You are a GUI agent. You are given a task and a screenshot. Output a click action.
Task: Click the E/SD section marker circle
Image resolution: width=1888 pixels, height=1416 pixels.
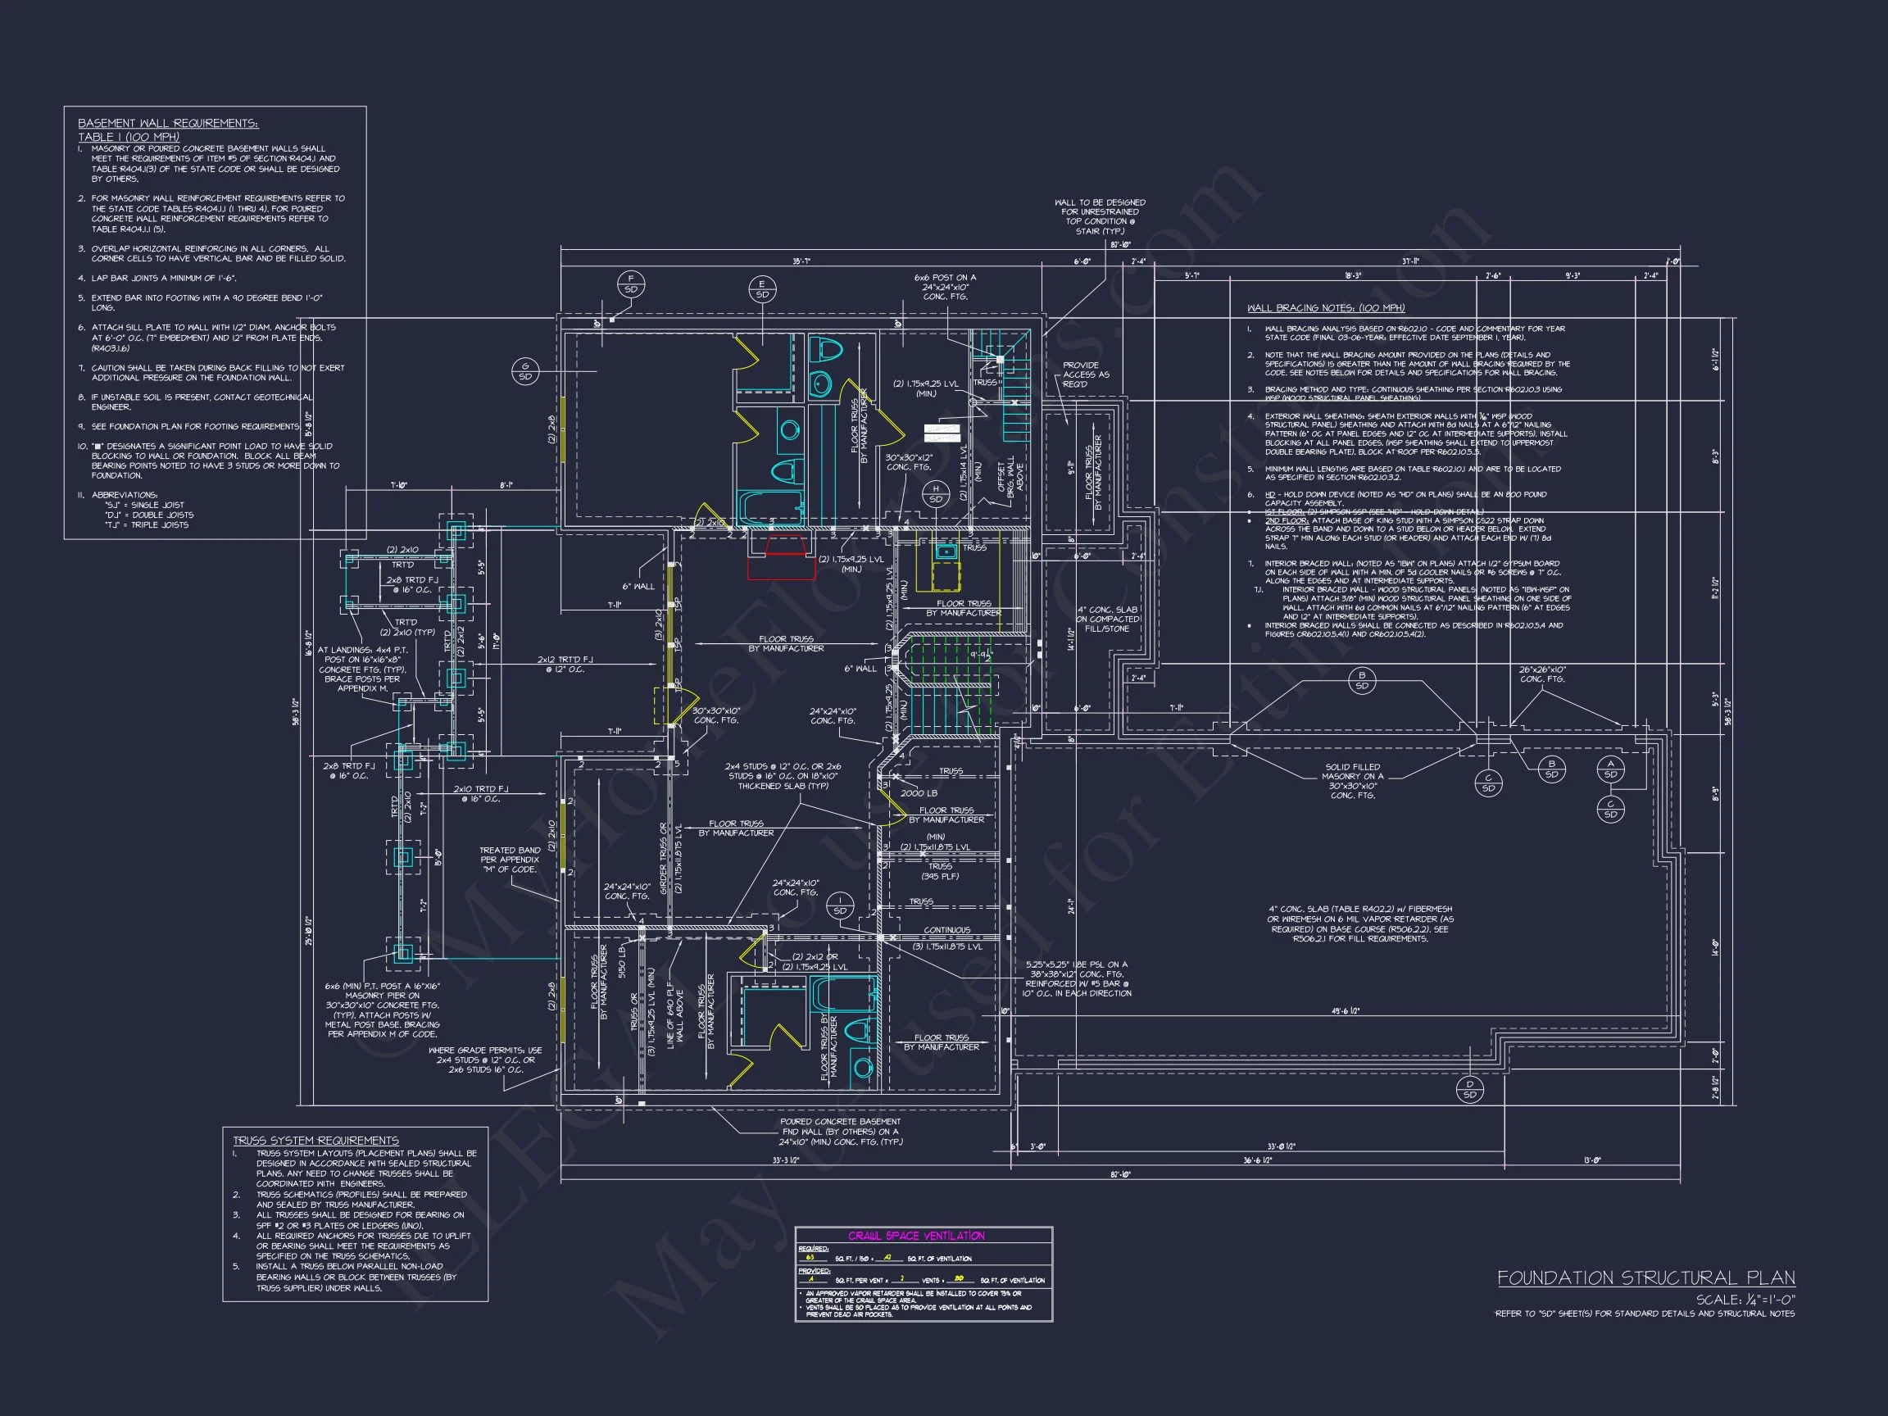coord(762,289)
